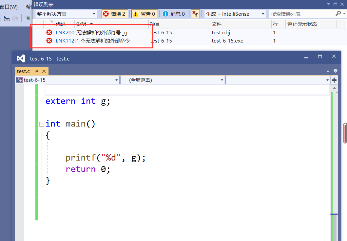The height and width of the screenshot is (241, 347).
Task: Open the editor gear settings icon
Action: coord(336,71)
